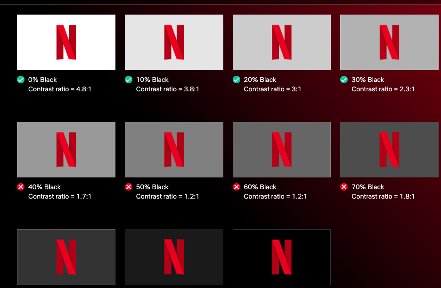Image resolution: width=441 pixels, height=288 pixels.
Task: Click the red X beside 70% Black
Action: tap(344, 187)
